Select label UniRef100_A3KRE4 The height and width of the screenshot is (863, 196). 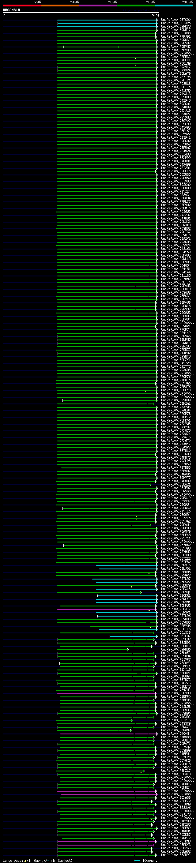[x=176, y=788]
